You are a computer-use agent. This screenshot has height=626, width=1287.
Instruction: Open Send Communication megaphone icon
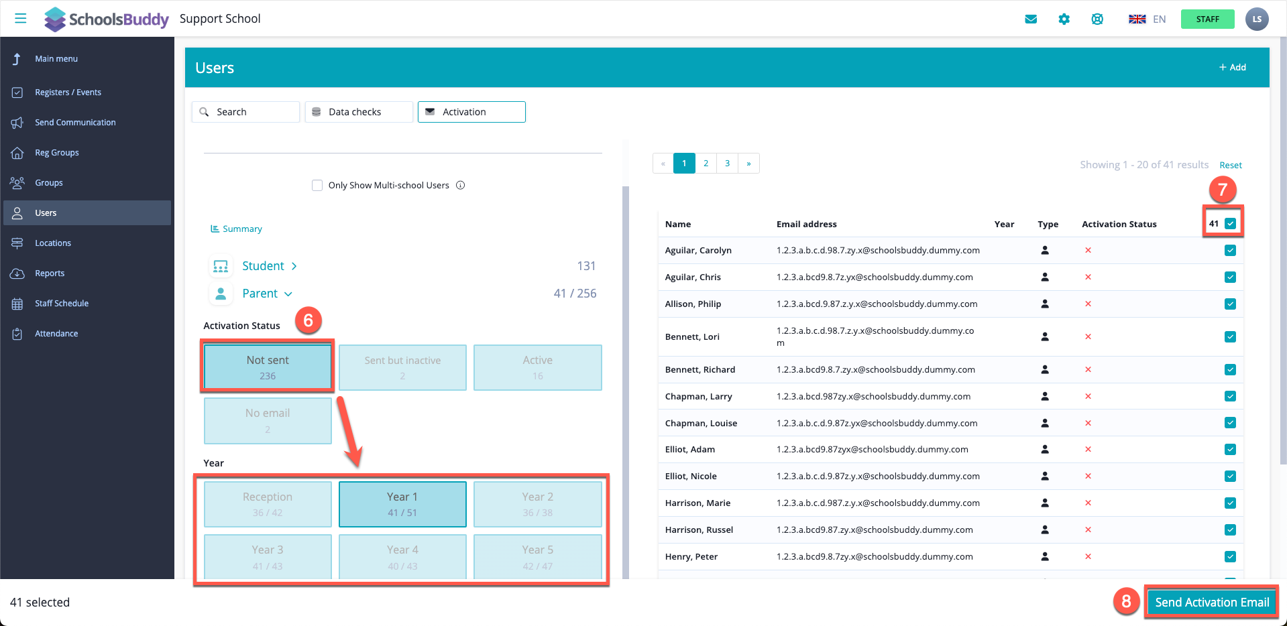click(17, 123)
